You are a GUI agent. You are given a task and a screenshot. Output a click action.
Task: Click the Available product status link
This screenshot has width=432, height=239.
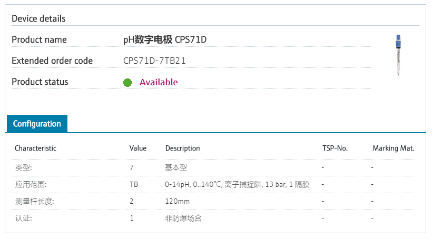[158, 82]
